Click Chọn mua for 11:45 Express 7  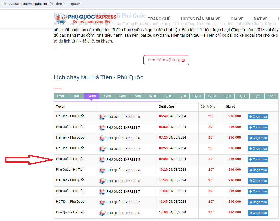click(258, 191)
